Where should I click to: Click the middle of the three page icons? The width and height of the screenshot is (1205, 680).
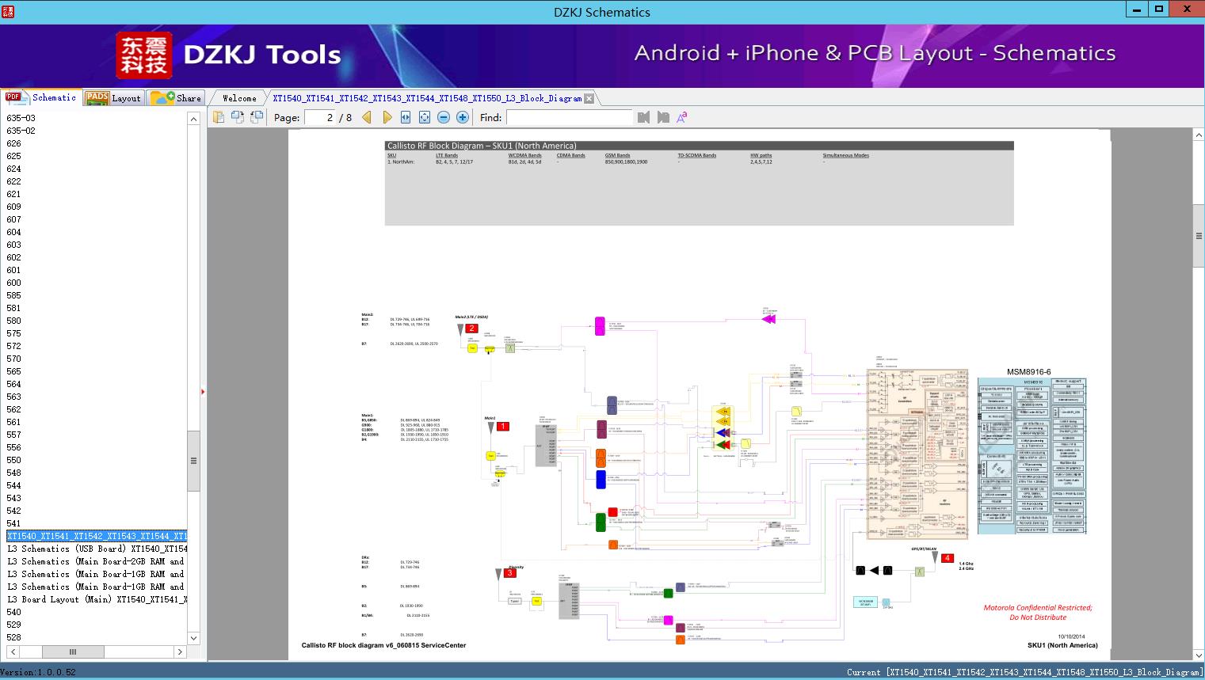pyautogui.click(x=238, y=117)
